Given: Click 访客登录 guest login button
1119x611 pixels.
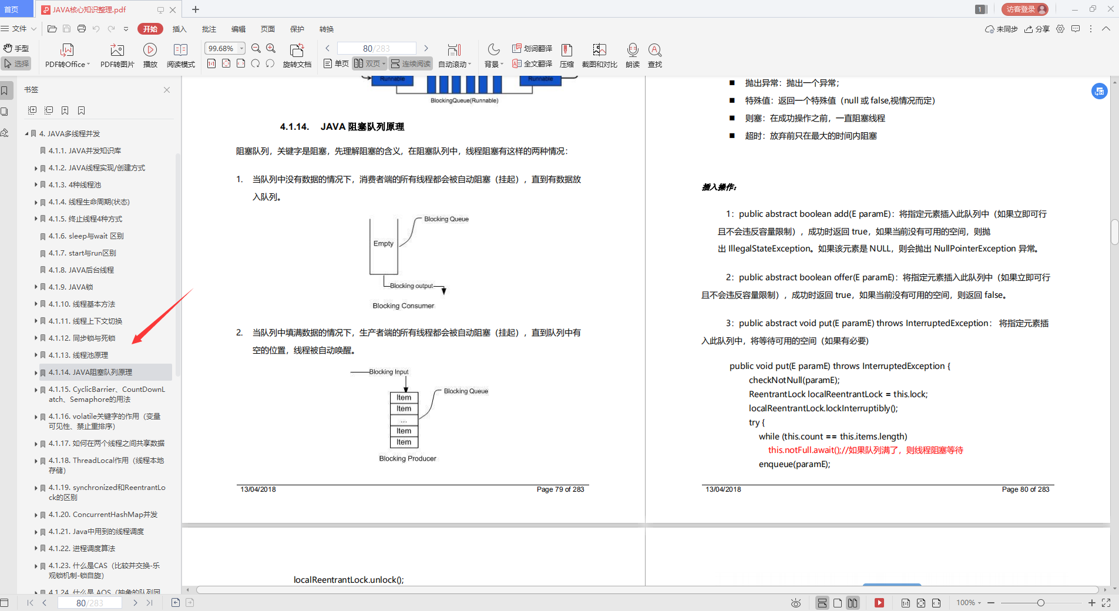Looking at the screenshot, I should [1025, 9].
